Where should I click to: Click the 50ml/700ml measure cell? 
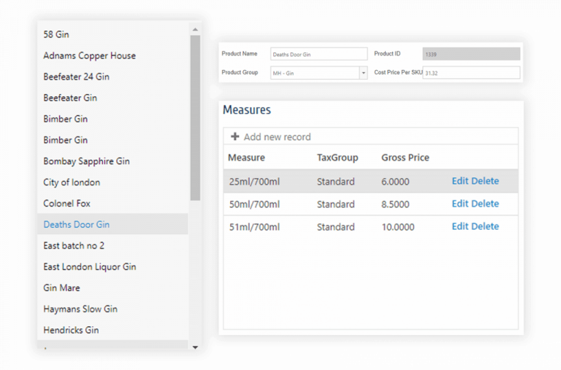(254, 204)
